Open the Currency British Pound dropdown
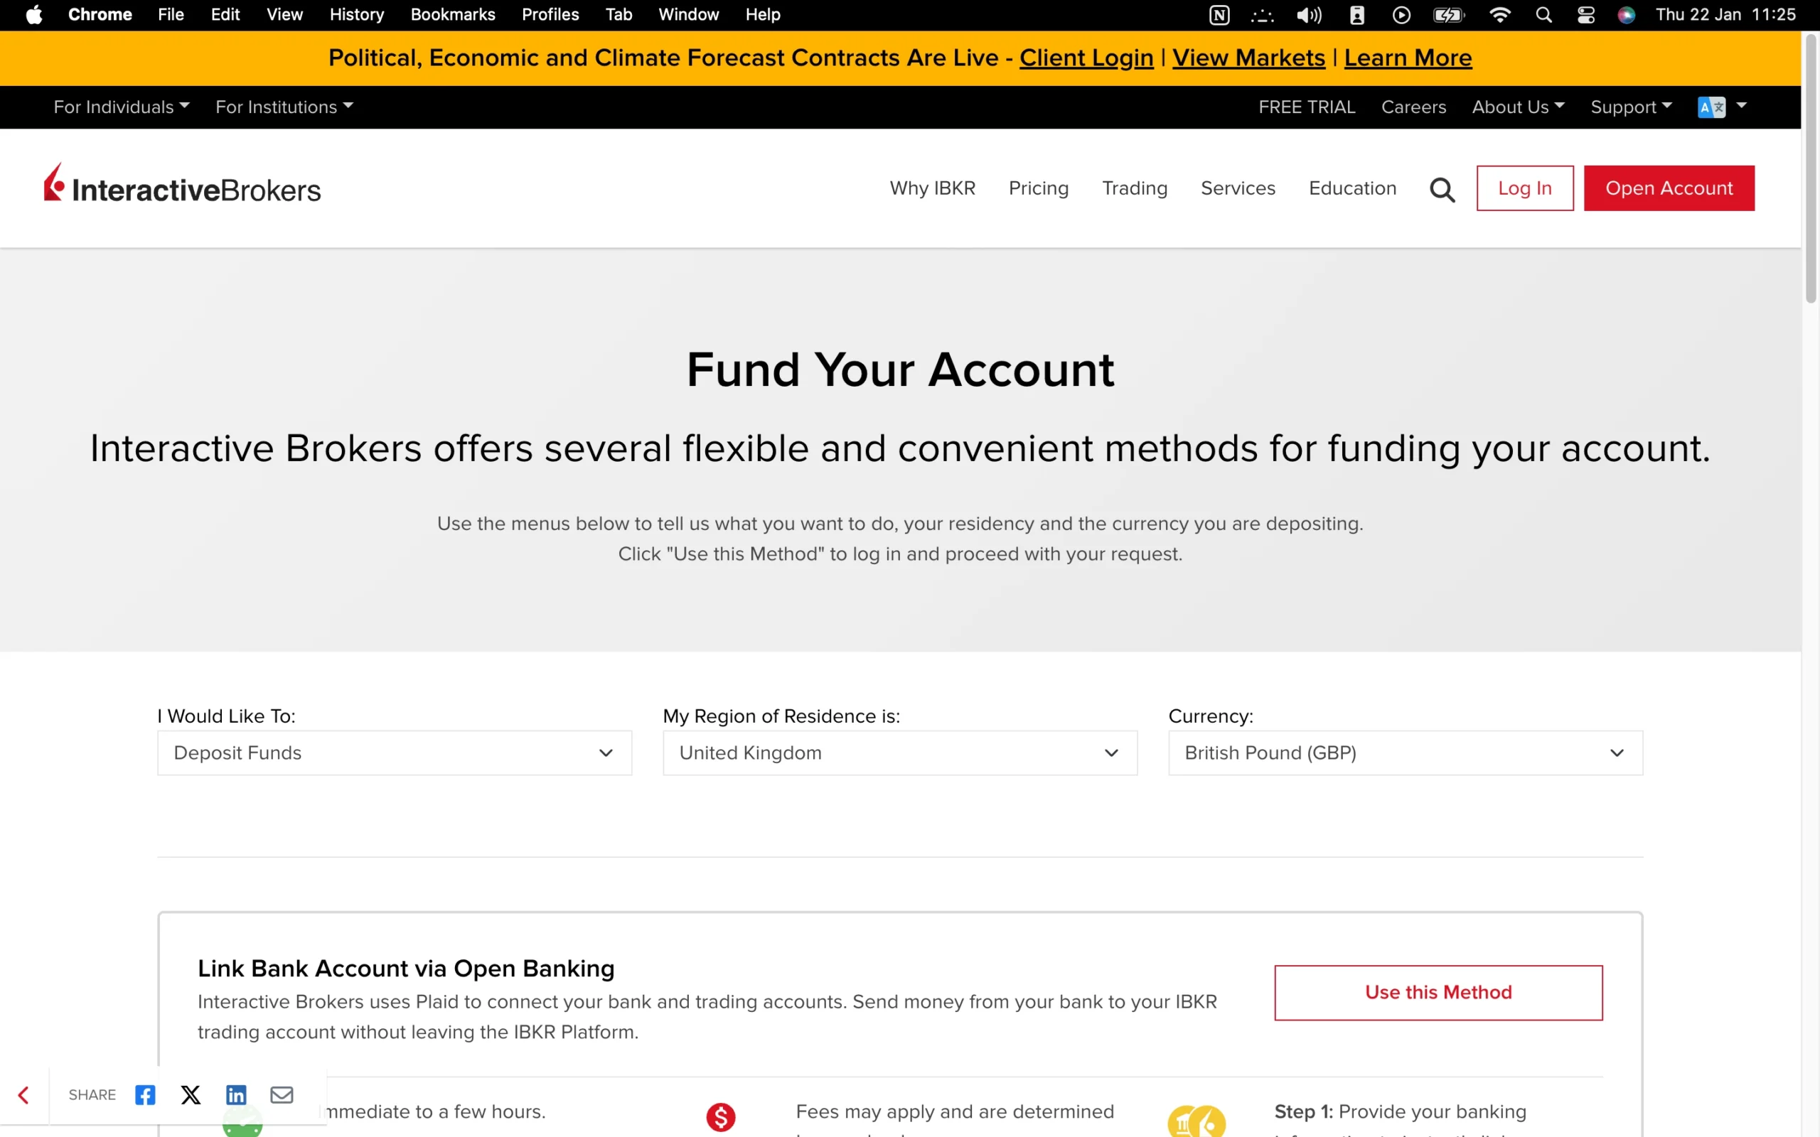This screenshot has width=1820, height=1137. coord(1405,752)
